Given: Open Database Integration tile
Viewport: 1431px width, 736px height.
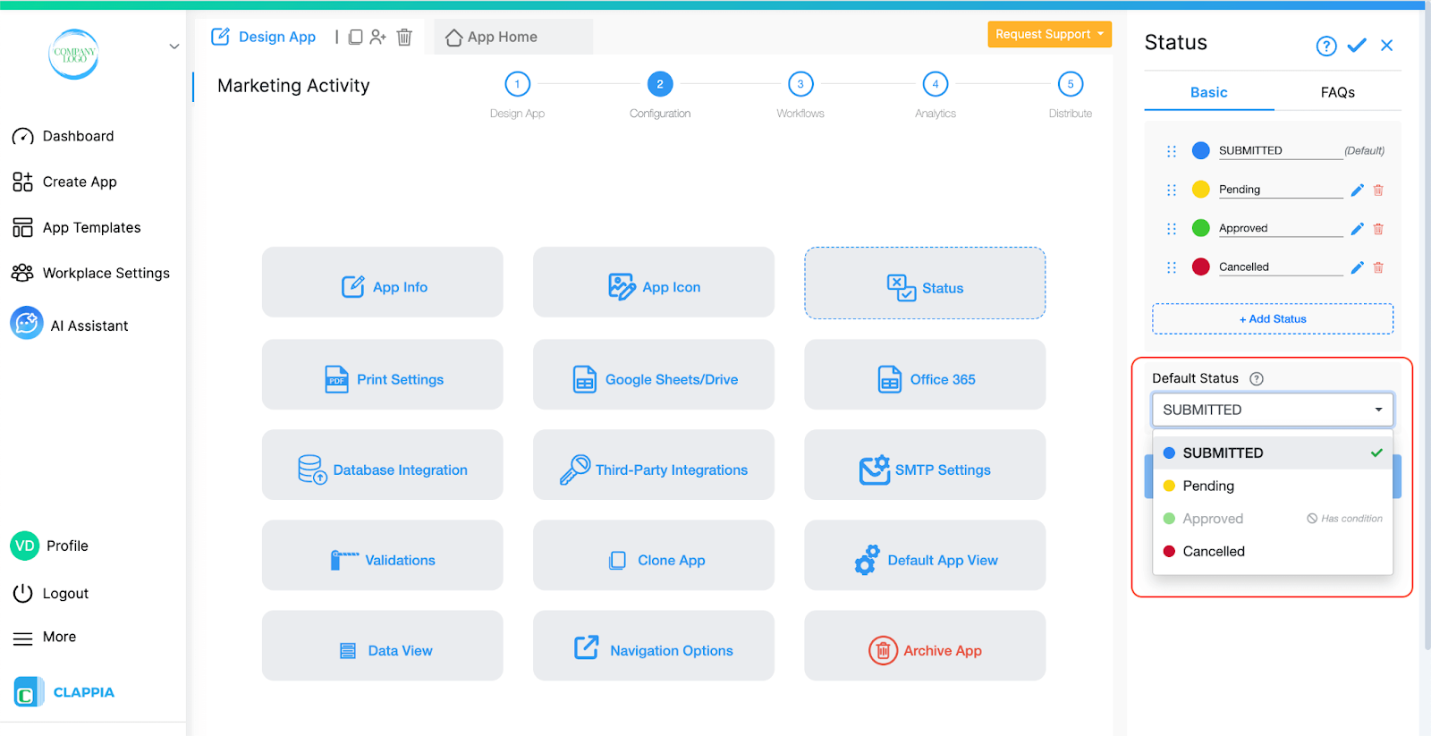Looking at the screenshot, I should tap(383, 465).
